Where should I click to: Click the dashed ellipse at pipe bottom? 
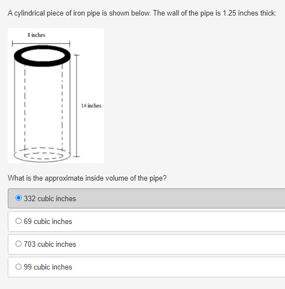[43, 155]
